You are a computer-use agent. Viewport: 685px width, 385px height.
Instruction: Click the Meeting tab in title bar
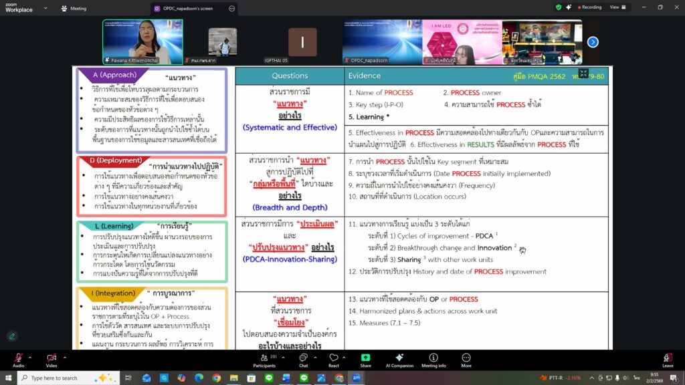74,9
